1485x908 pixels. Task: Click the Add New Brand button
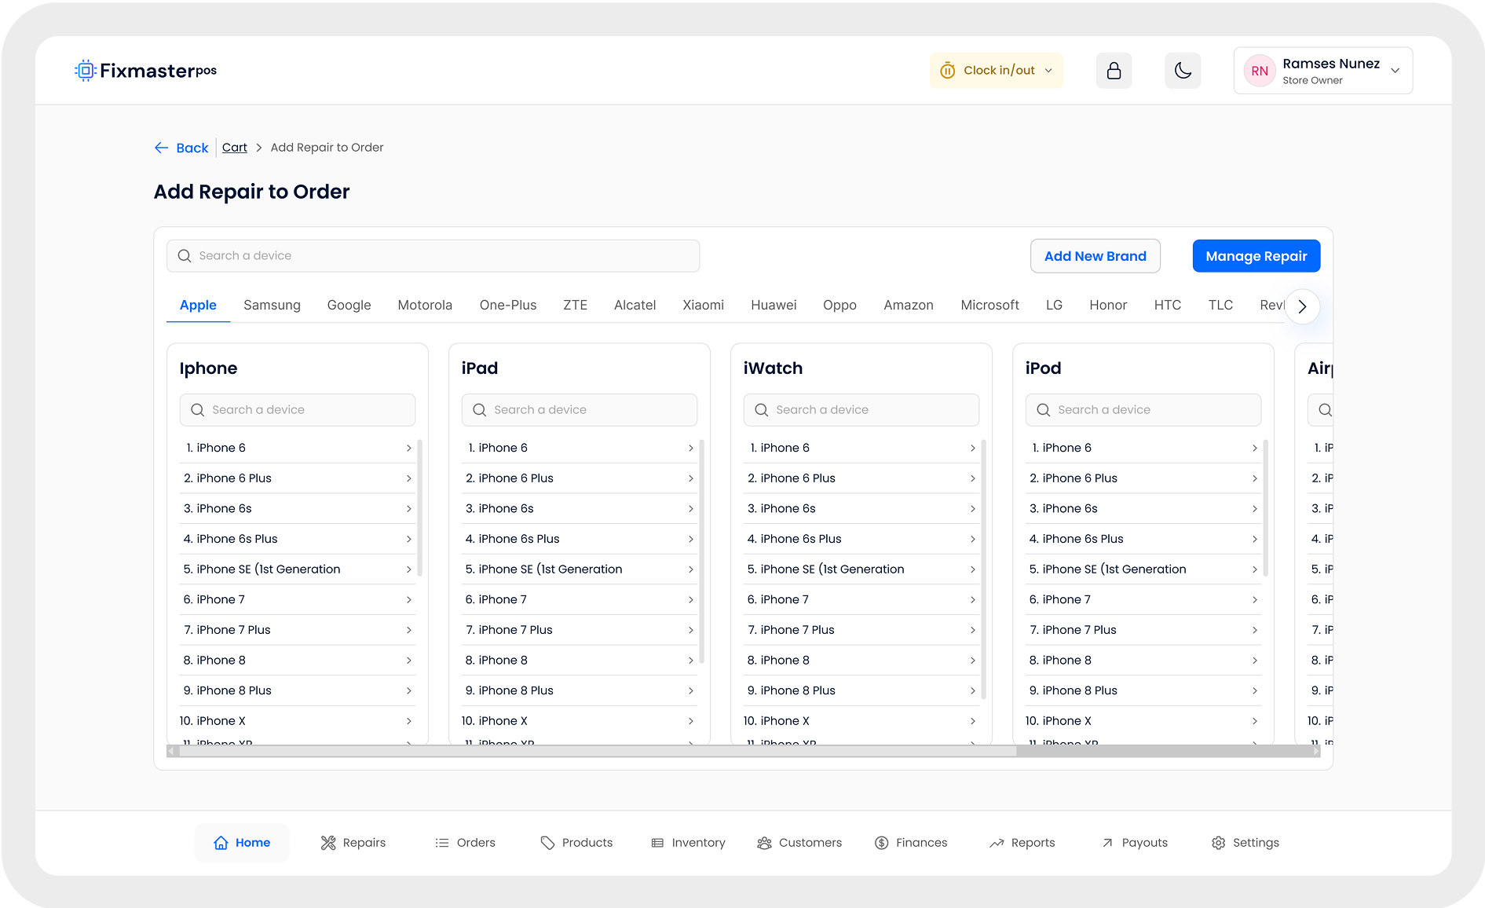(x=1095, y=256)
